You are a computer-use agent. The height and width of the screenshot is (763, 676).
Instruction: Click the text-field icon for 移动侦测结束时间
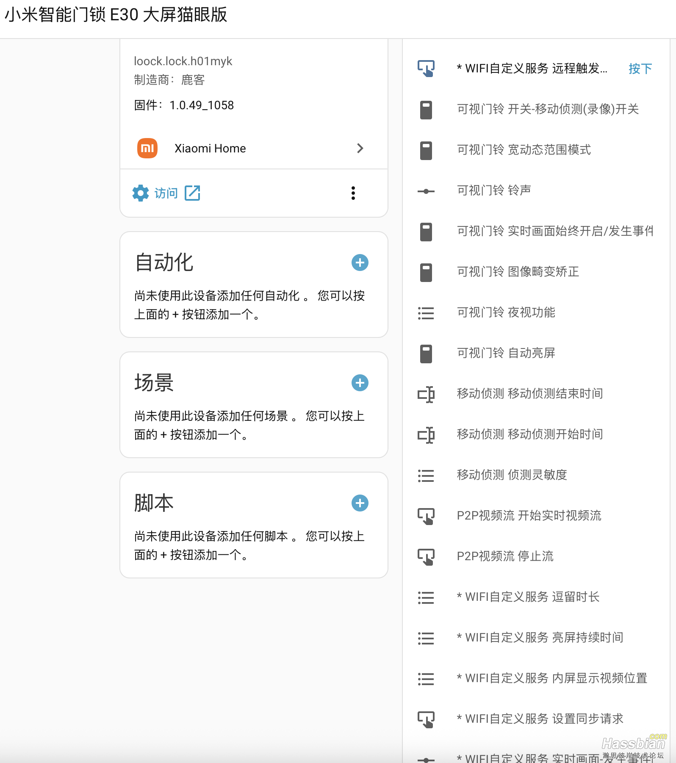pos(426,394)
